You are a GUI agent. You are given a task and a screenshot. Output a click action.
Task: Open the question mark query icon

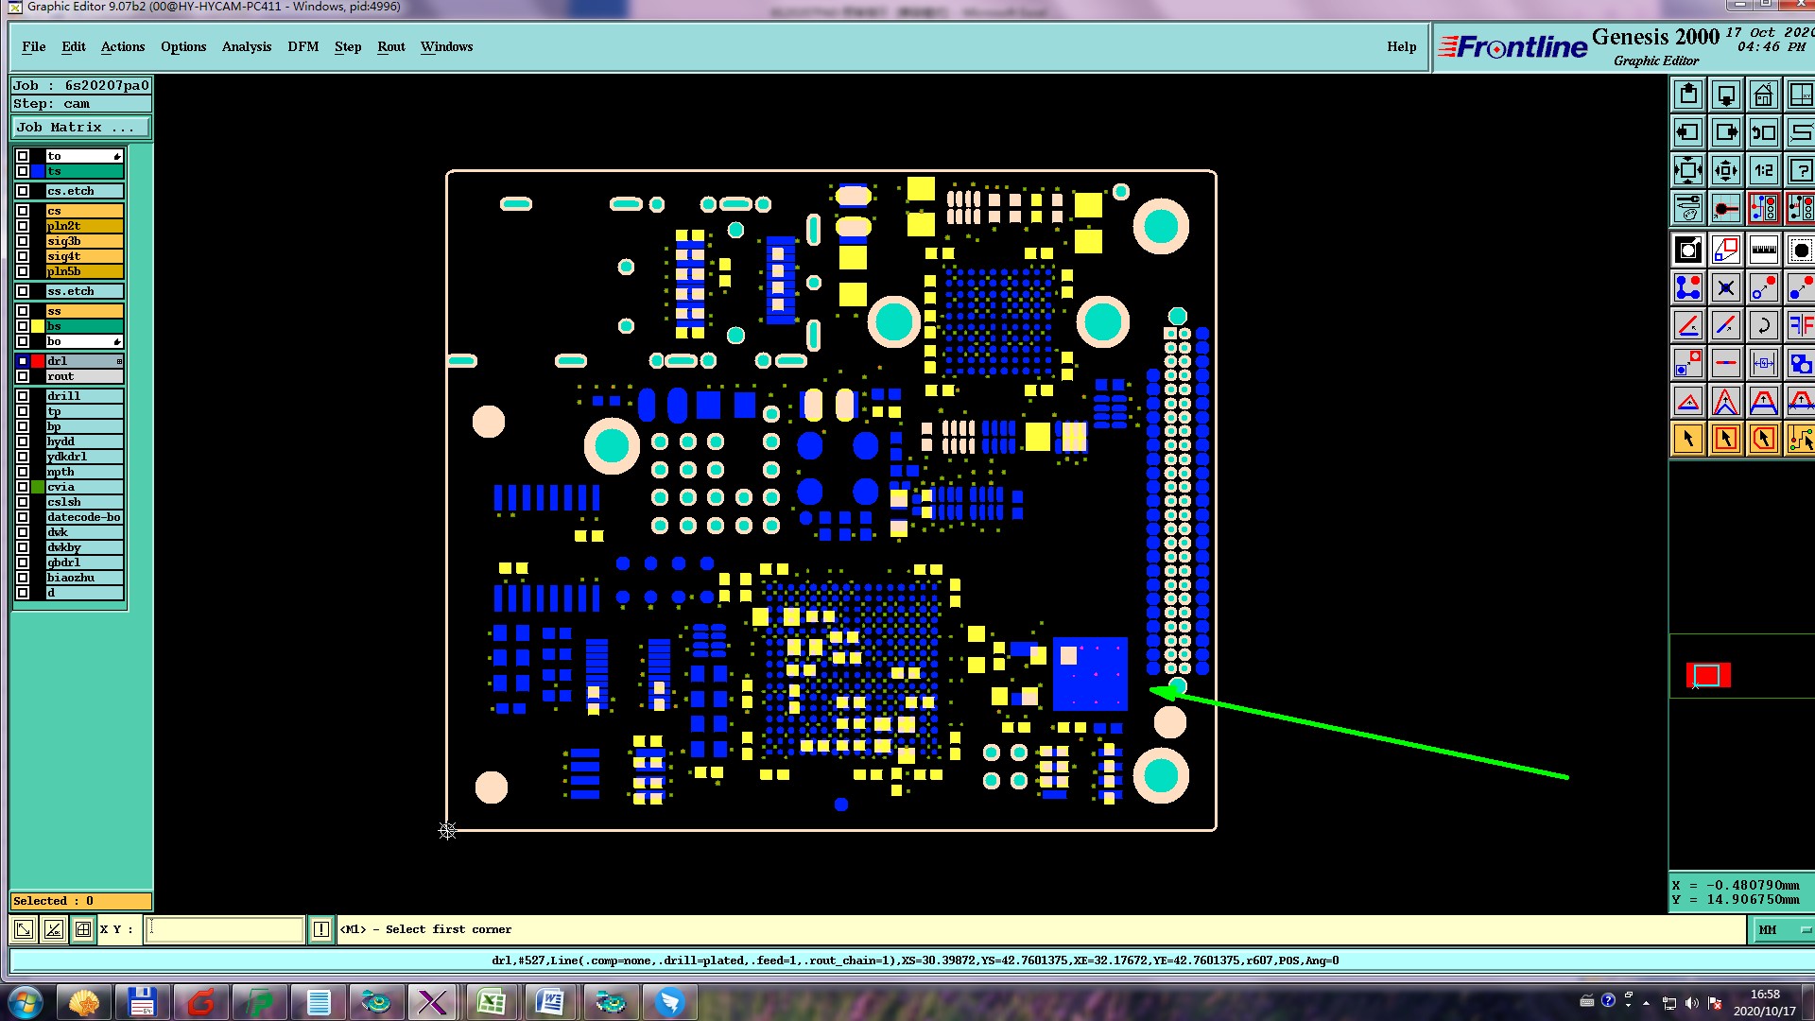pyautogui.click(x=1800, y=171)
